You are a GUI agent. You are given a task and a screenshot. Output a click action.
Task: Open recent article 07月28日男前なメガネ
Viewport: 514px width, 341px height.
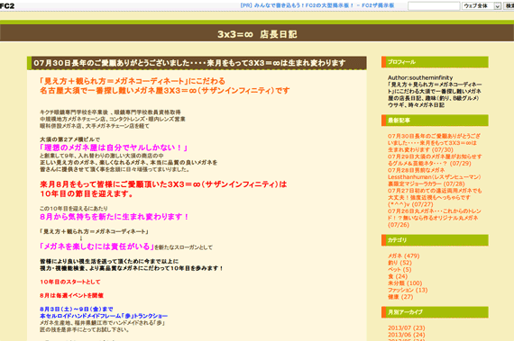point(435,177)
